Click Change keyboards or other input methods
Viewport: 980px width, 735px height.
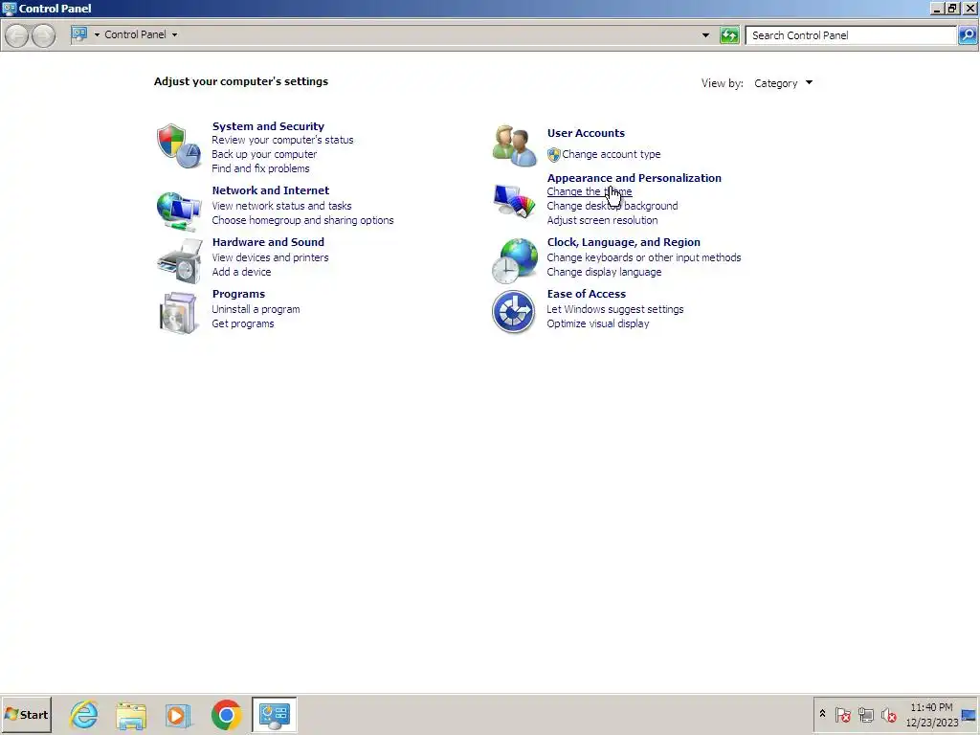point(644,257)
